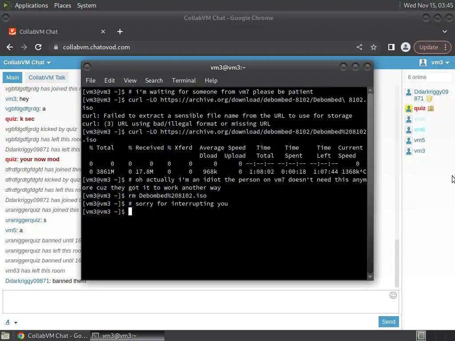Screen dimensions: 455x341
Task: Open Chrome side panel icon
Action: (x=391, y=47)
